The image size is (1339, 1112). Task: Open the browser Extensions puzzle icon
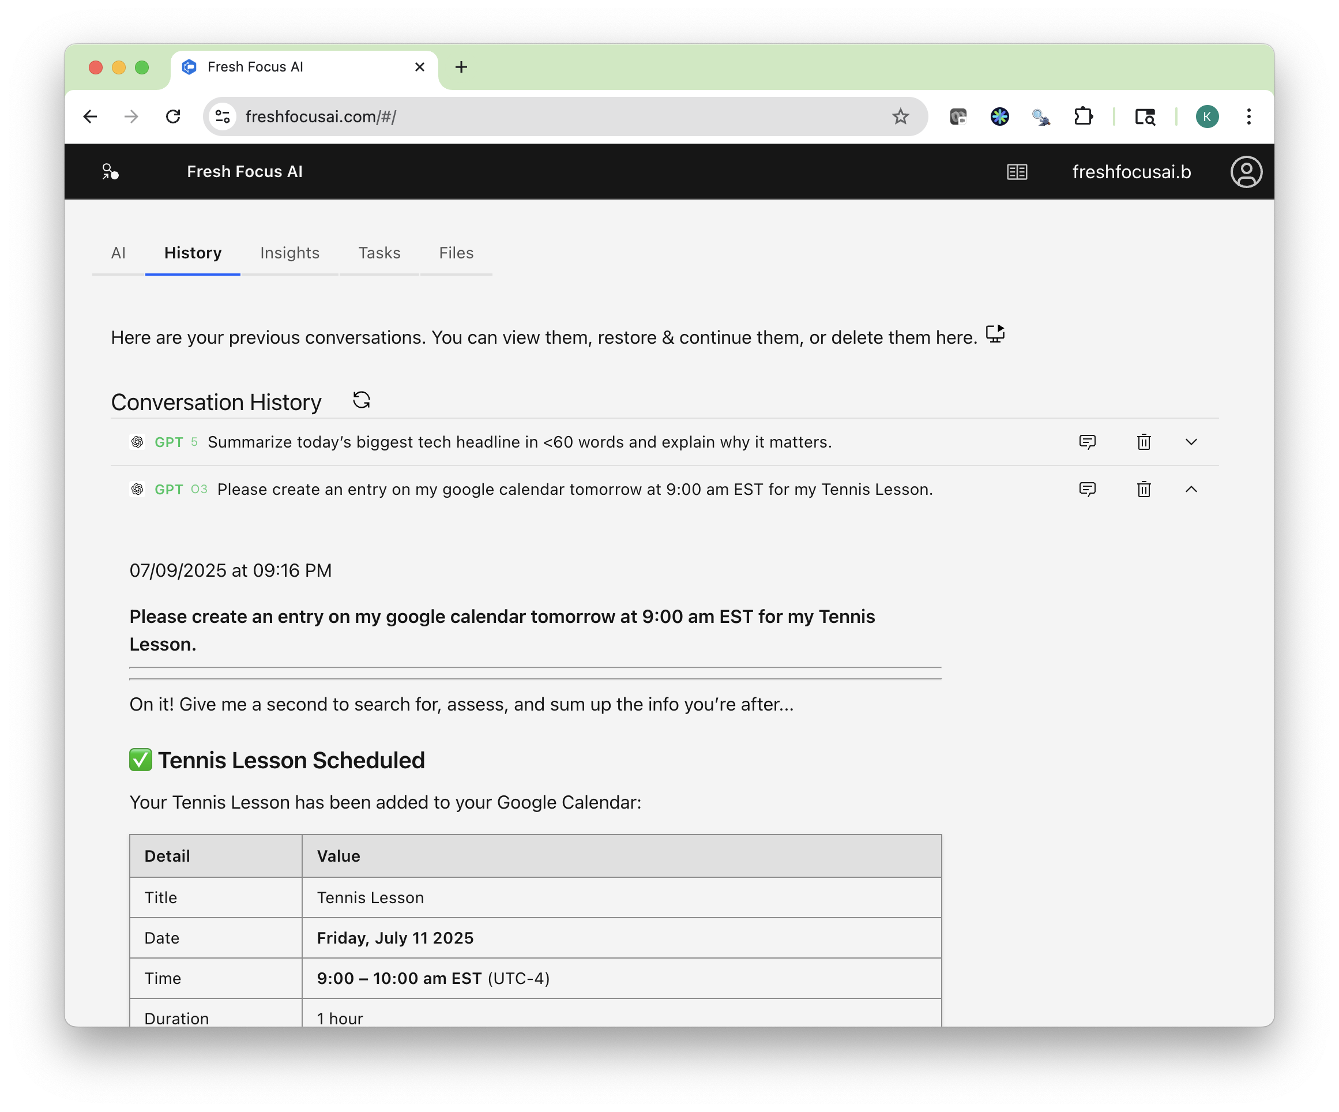[1084, 117]
